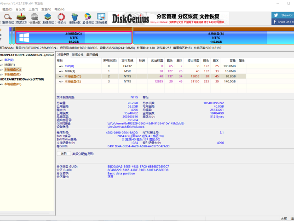This screenshot has height=221, width=294.
Task: Click the DiskGenius banner logo
Action: point(131,19)
